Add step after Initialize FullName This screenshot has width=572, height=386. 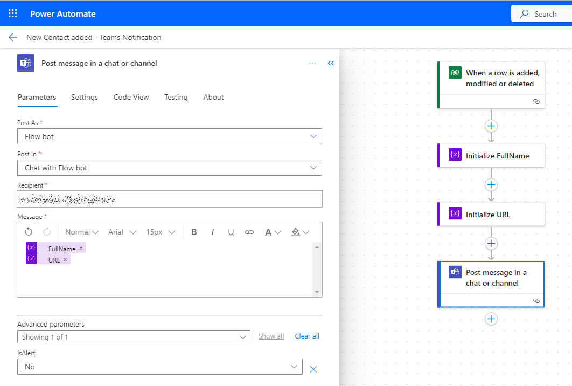pos(491,185)
